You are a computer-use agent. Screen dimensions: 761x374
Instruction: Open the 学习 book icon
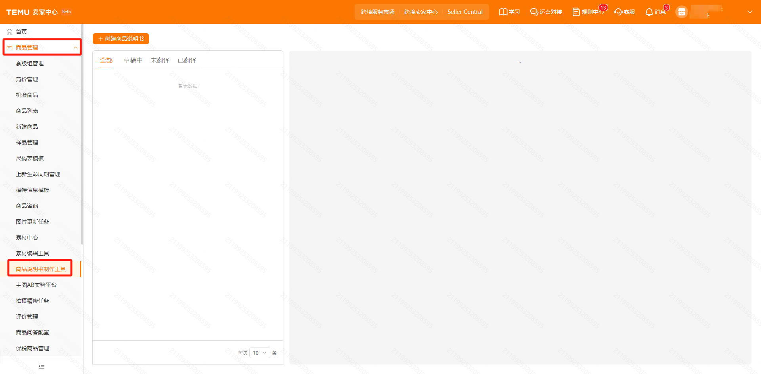503,12
